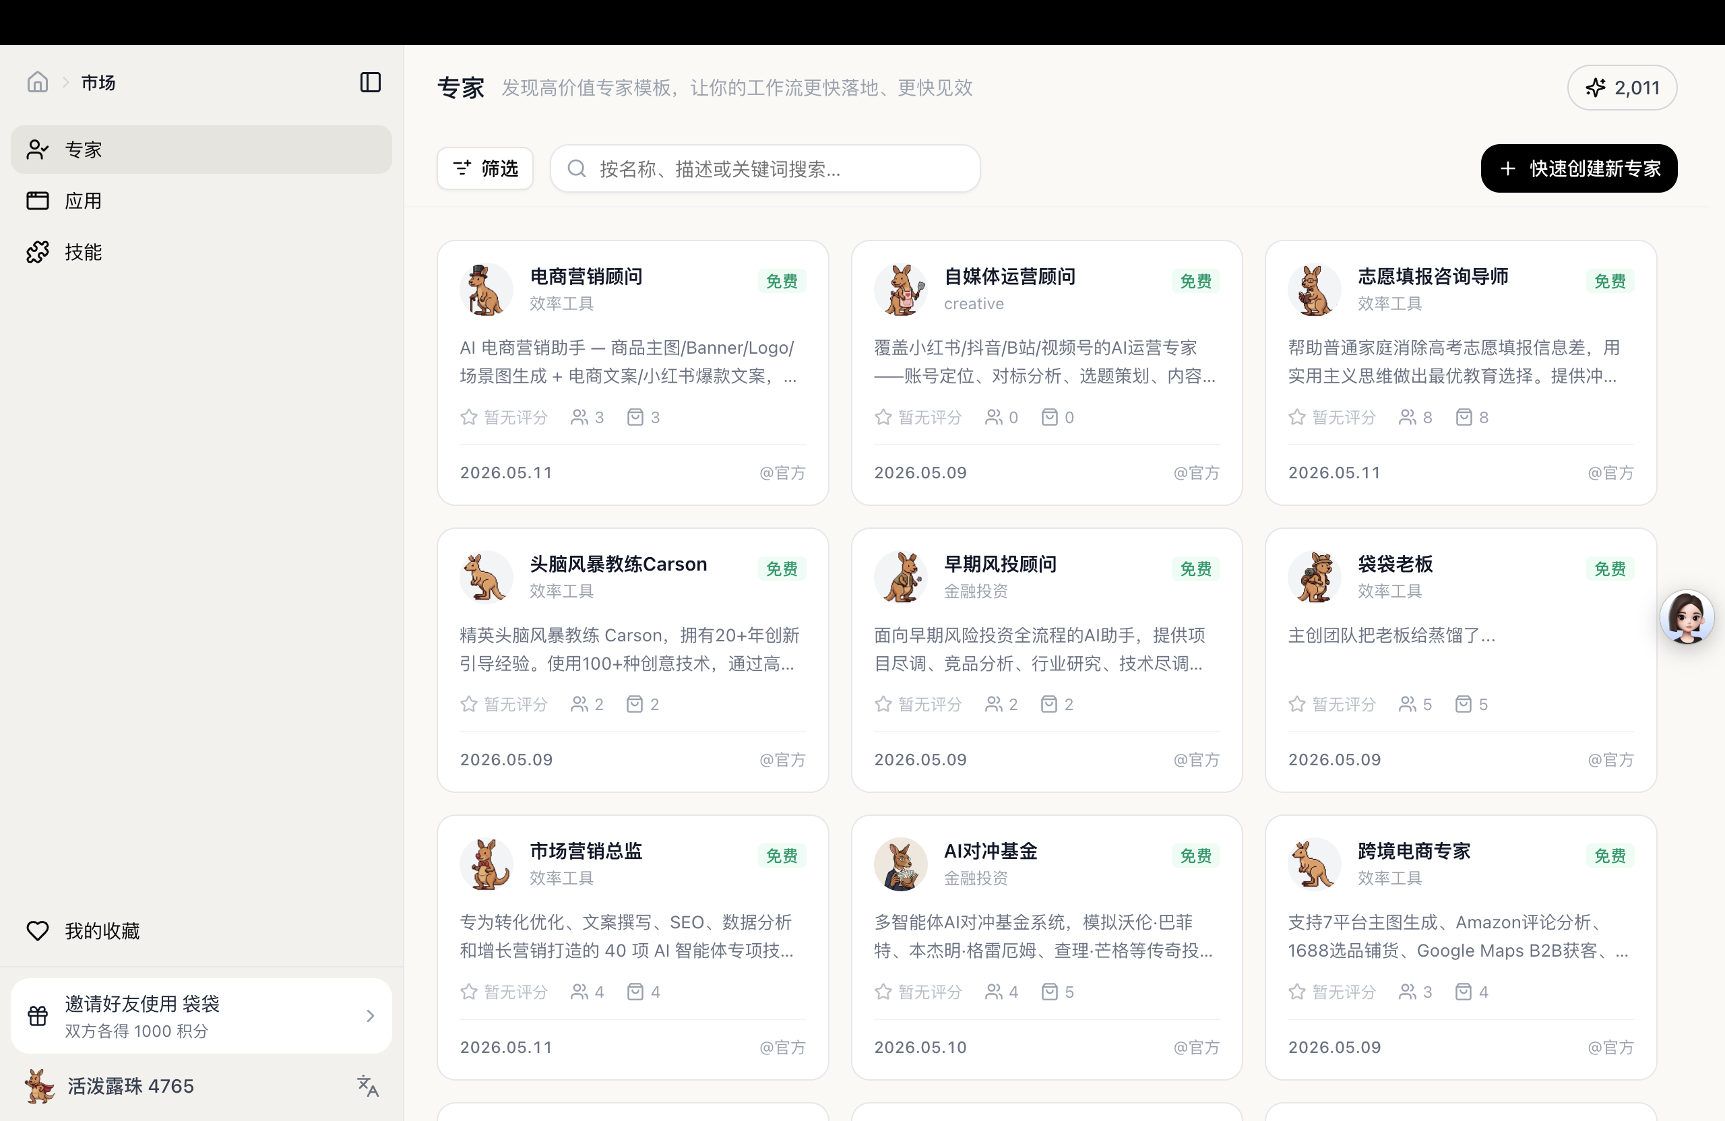Click the creative category under 自媒体运营顾问
Screen dimensions: 1725x1121
pos(974,304)
